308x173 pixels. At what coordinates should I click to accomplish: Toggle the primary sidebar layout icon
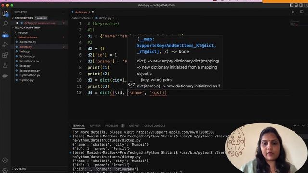pyautogui.click(x=291, y=5)
